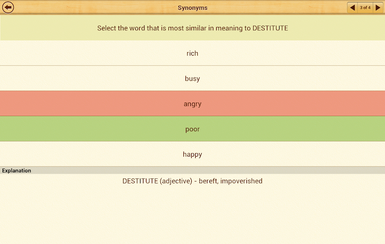This screenshot has width=385, height=244.
Task: Select the correct answer row shown in green
Action: tap(192, 129)
